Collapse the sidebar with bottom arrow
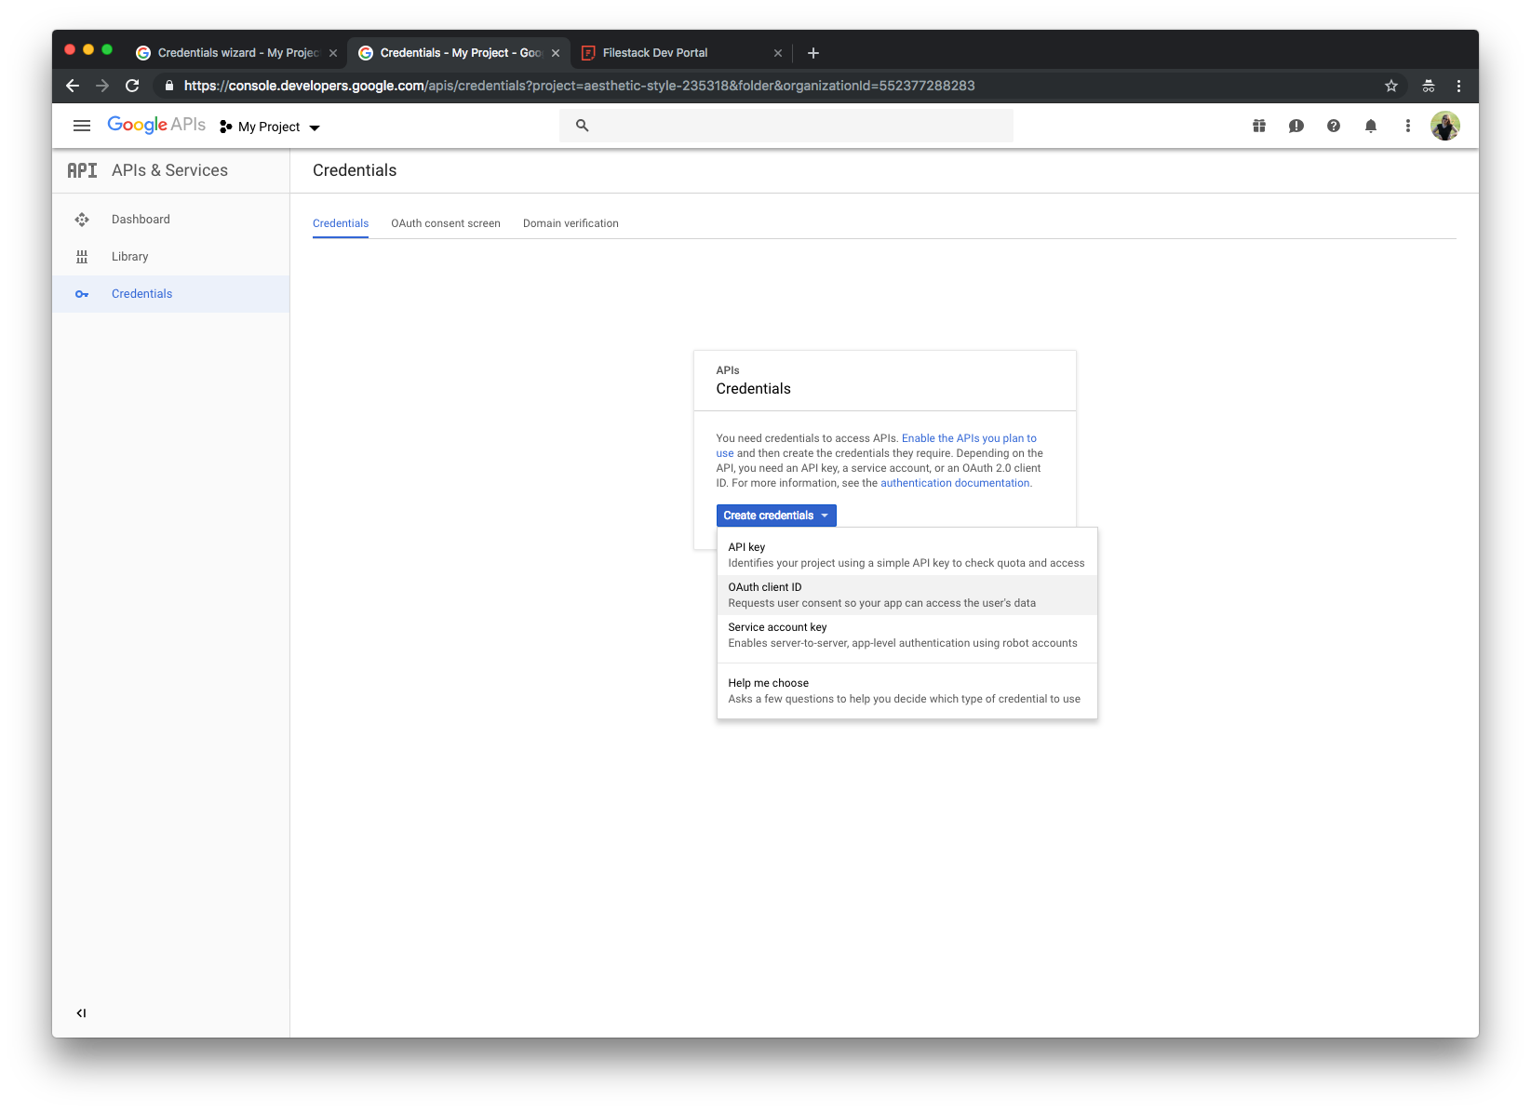Screen dimensions: 1531x1112 tap(81, 1013)
